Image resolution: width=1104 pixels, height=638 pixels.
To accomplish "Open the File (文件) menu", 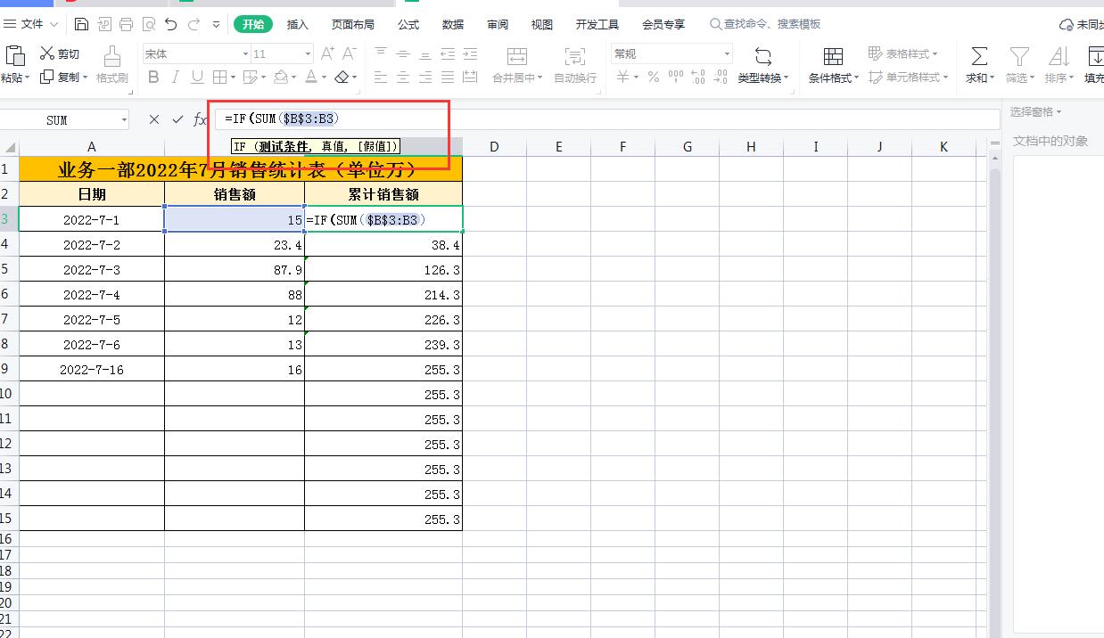I will 32,24.
